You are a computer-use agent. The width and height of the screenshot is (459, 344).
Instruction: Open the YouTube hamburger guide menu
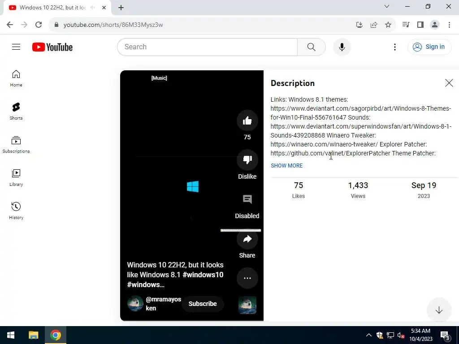(16, 47)
